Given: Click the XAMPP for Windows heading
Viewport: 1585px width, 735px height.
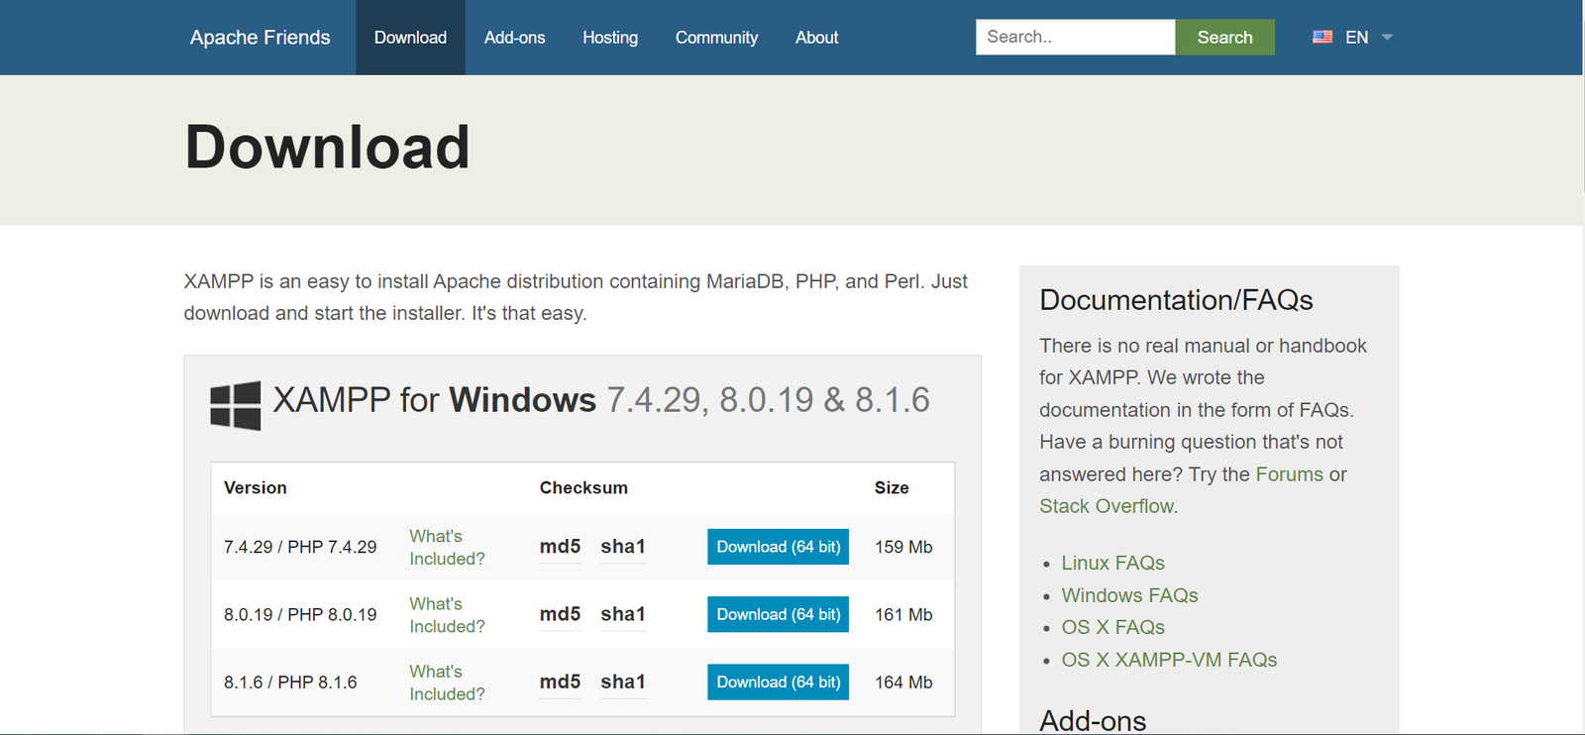Looking at the screenshot, I should point(601,400).
